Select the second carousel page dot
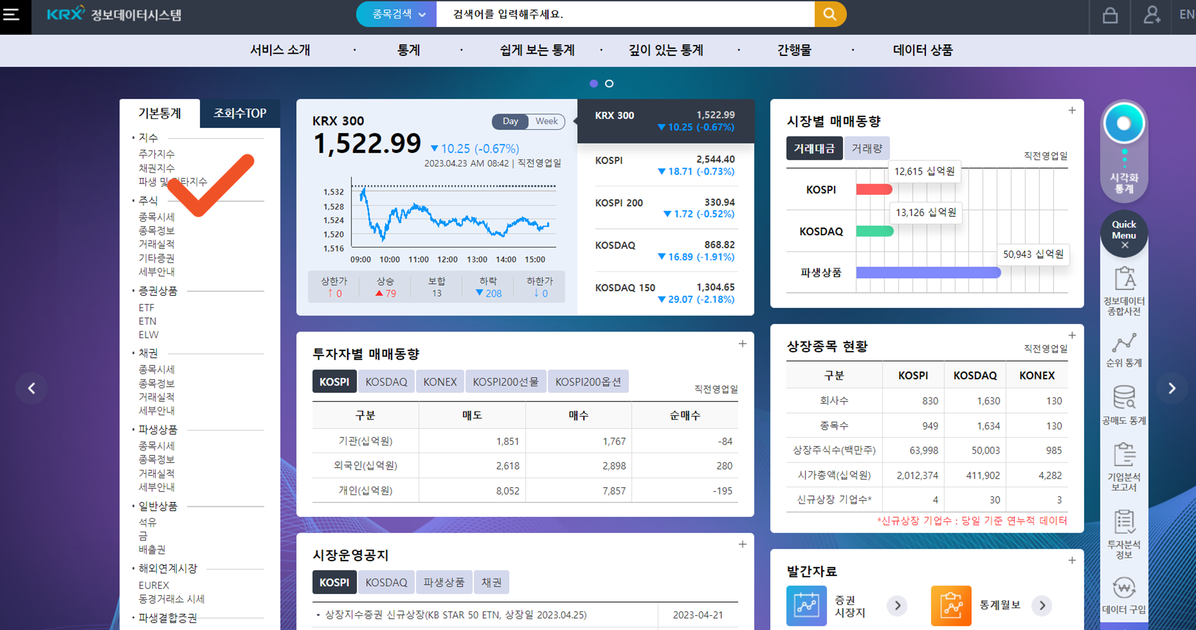Viewport: 1196px width, 630px height. [609, 84]
